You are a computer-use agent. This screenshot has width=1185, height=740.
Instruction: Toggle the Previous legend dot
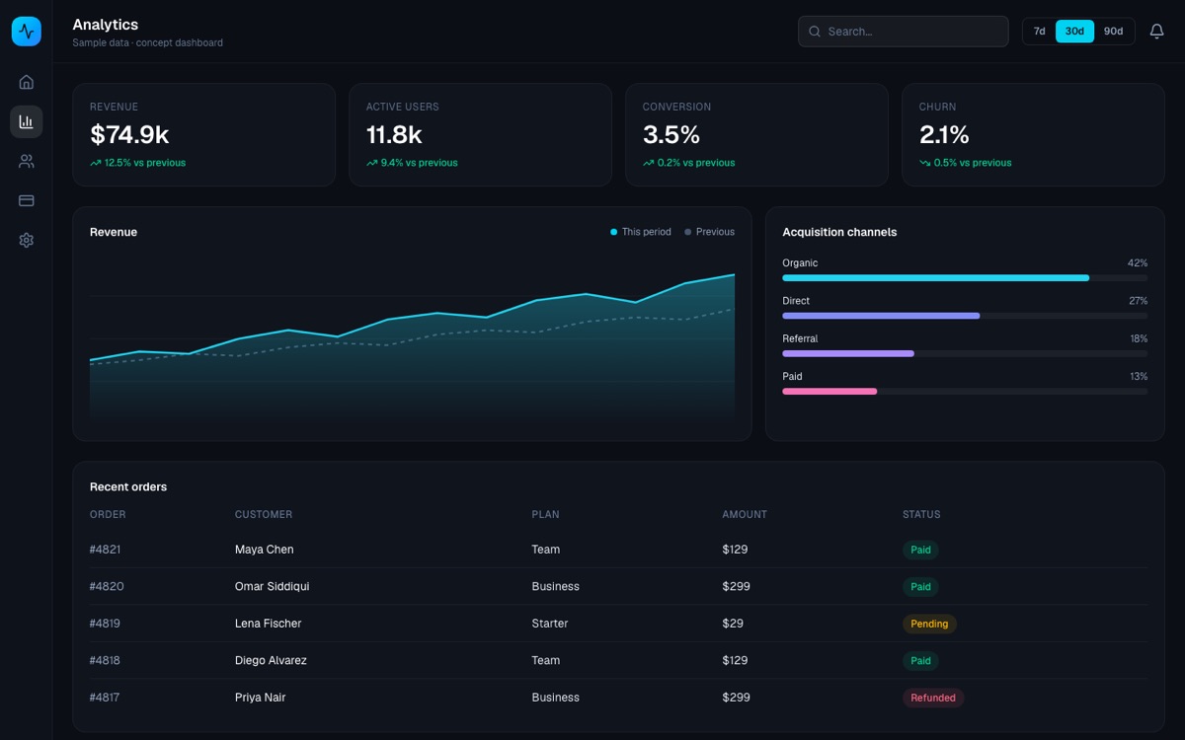688,232
